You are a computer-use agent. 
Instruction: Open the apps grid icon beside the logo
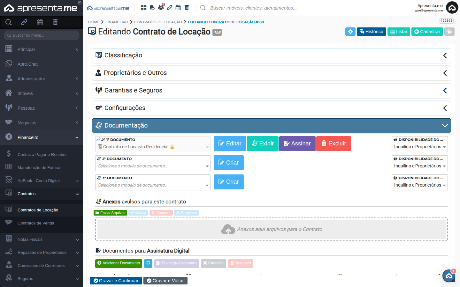pos(143,7)
